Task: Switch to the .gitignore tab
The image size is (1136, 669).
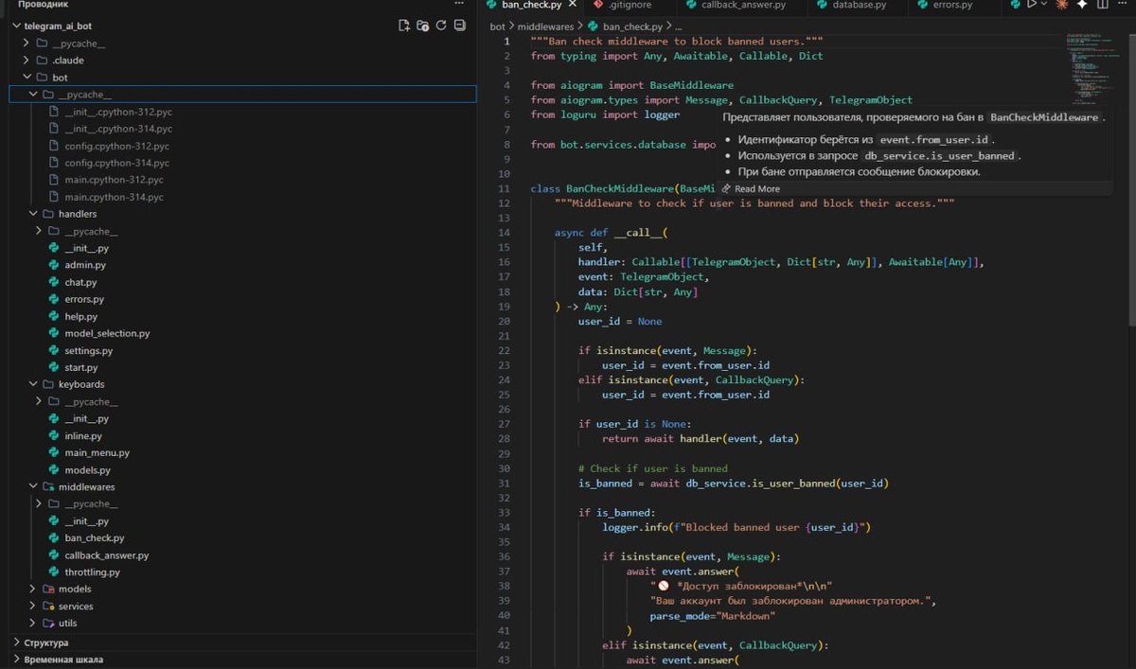Action: pos(629,5)
